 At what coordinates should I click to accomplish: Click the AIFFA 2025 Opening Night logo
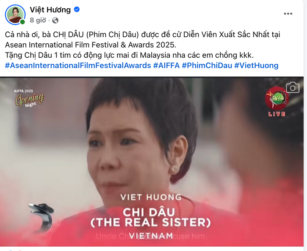29,98
